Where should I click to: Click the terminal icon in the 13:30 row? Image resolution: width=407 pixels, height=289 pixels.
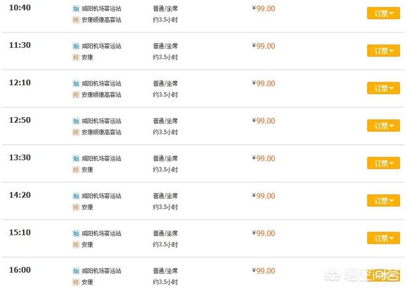tap(76, 170)
